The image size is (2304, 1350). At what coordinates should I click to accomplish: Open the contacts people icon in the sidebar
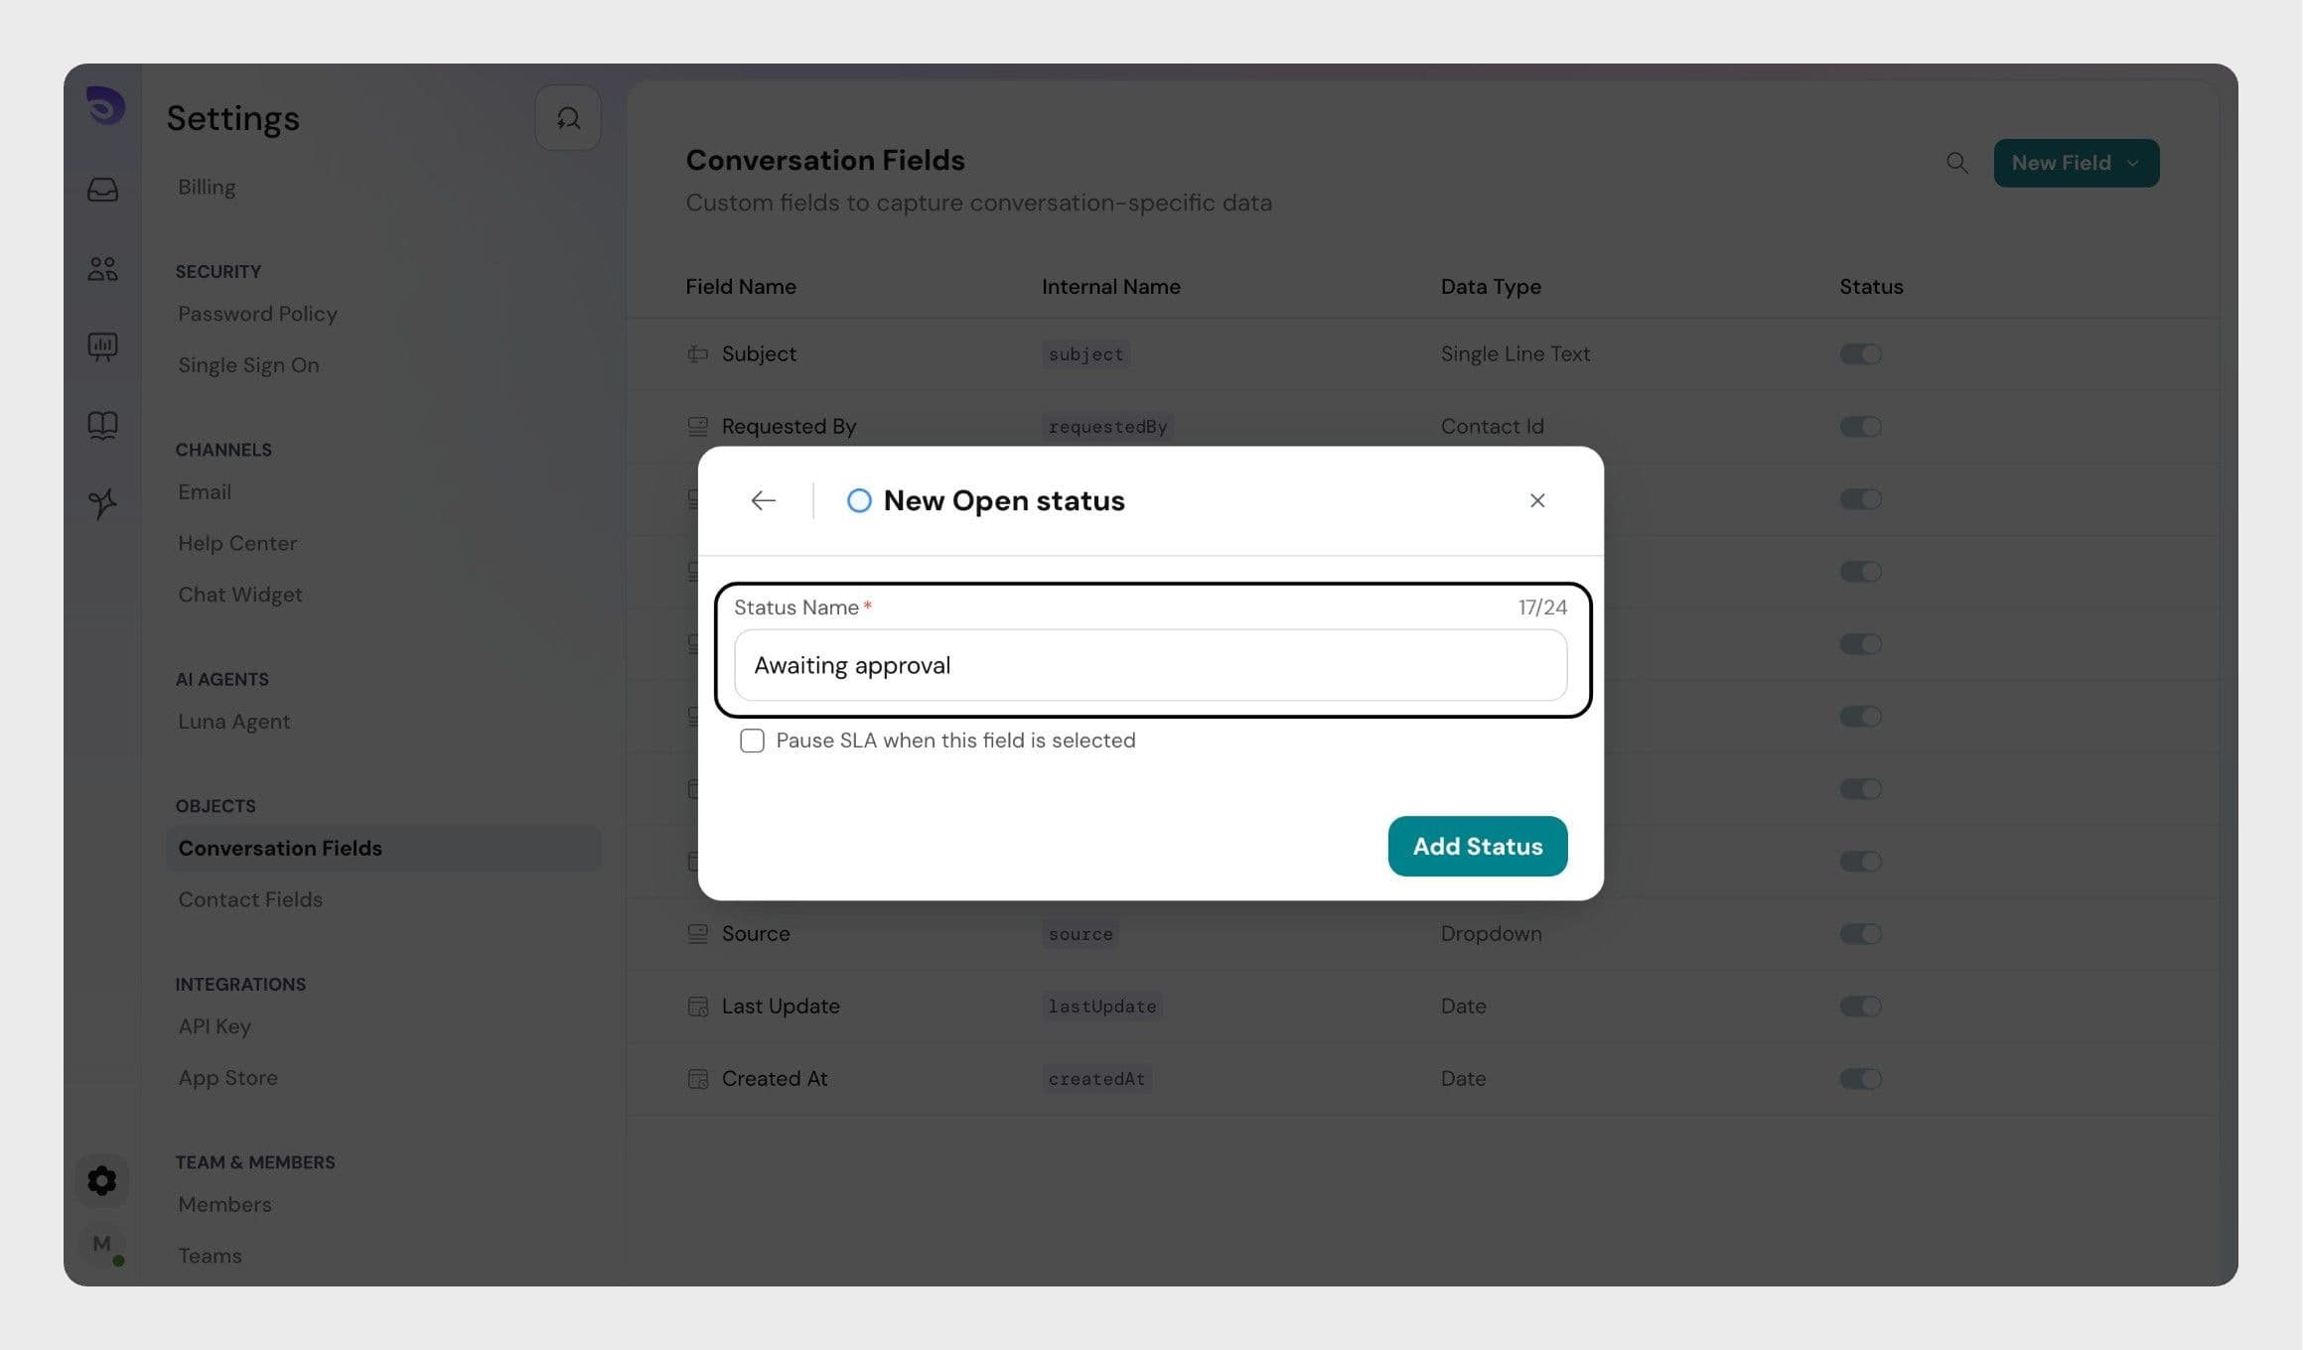[x=102, y=268]
